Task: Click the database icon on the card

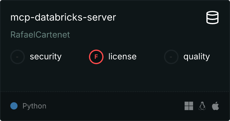Action: point(212,18)
